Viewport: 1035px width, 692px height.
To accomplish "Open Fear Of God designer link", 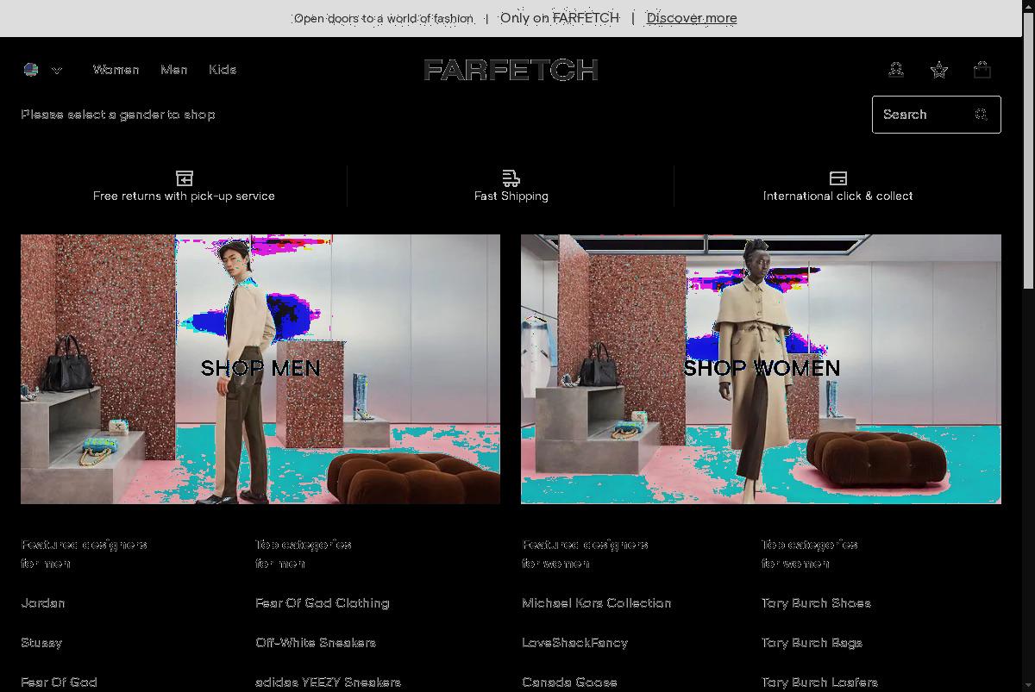I will [x=59, y=683].
